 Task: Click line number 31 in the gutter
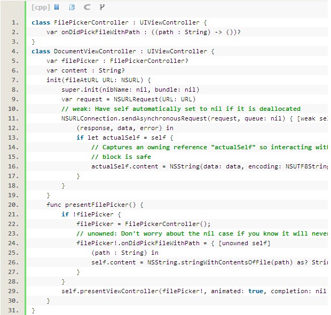pos(14,310)
